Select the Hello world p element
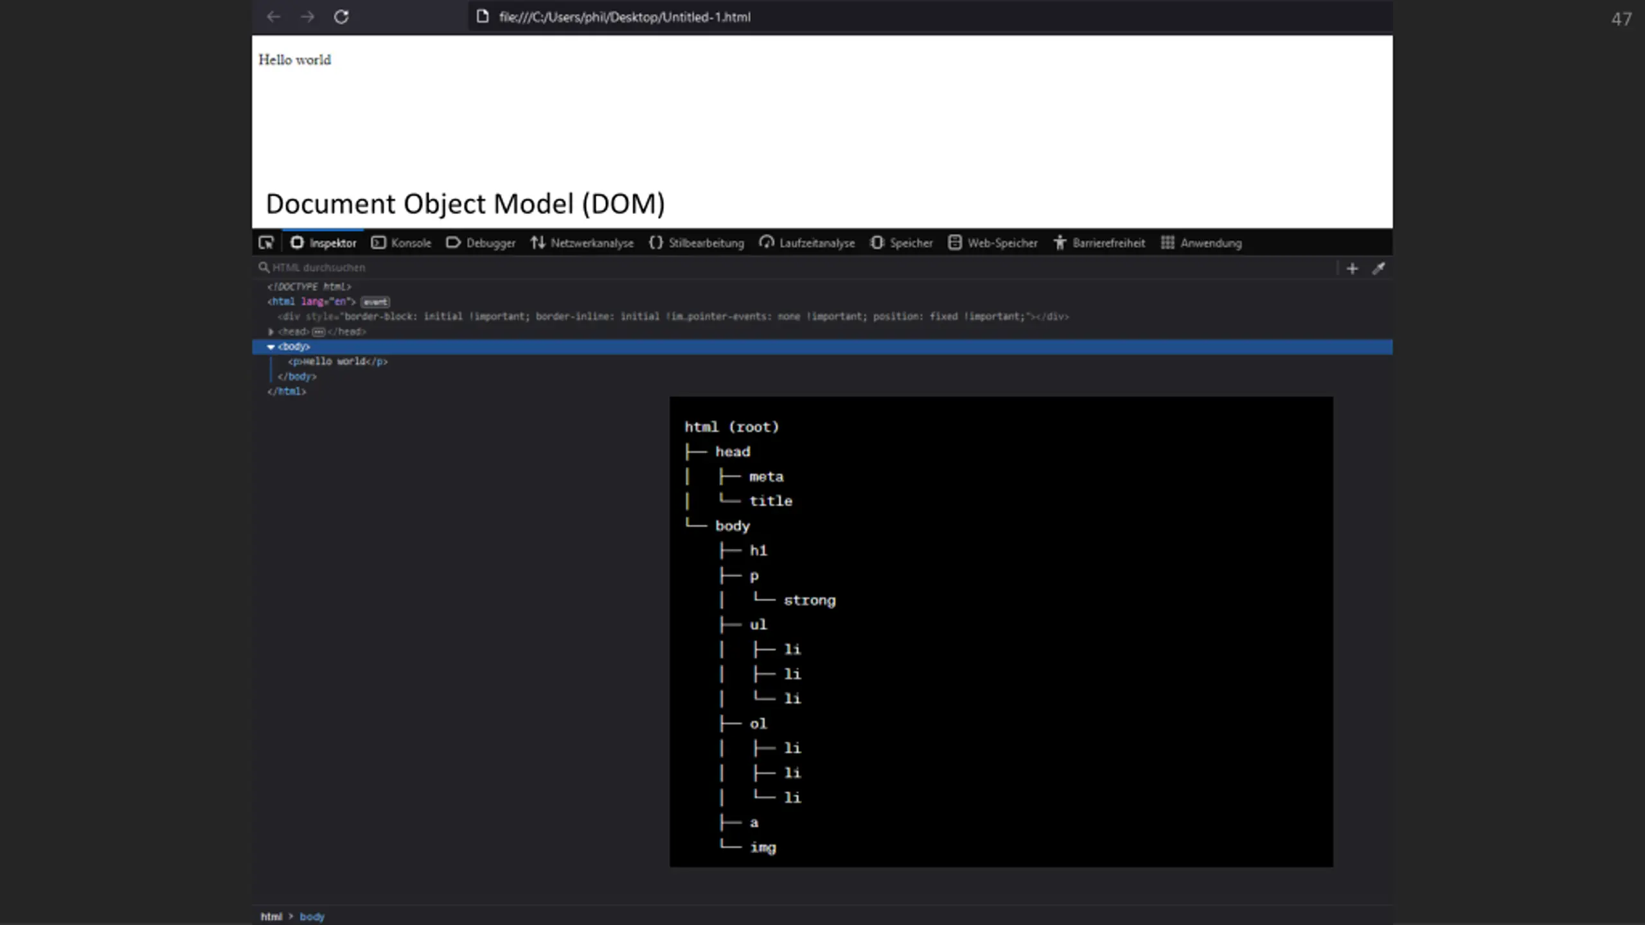Screen dimensions: 1645x925 coord(338,362)
